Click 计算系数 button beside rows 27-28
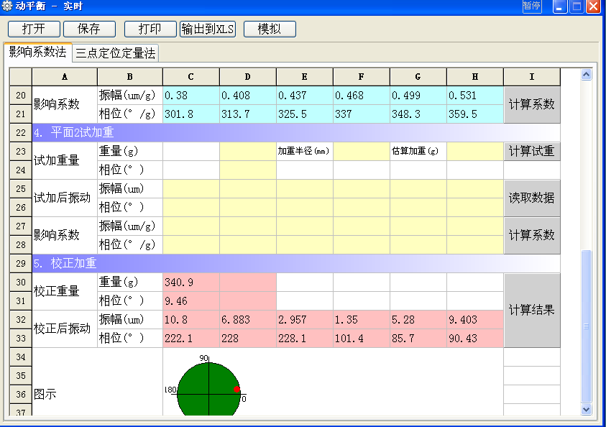 point(532,235)
